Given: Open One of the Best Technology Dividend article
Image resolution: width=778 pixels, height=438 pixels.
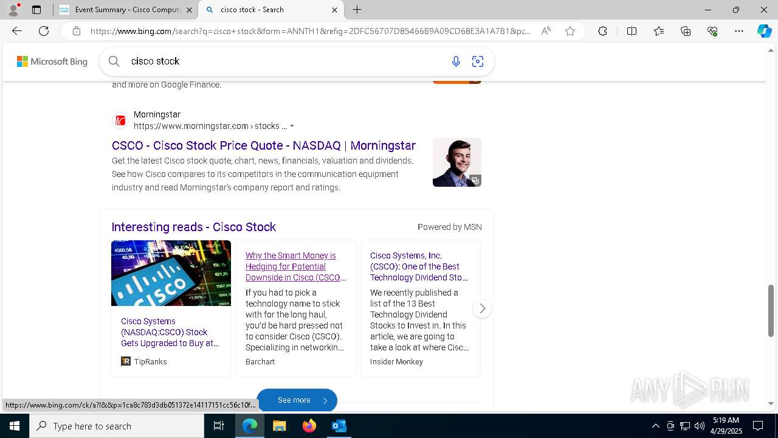Looking at the screenshot, I should point(419,266).
